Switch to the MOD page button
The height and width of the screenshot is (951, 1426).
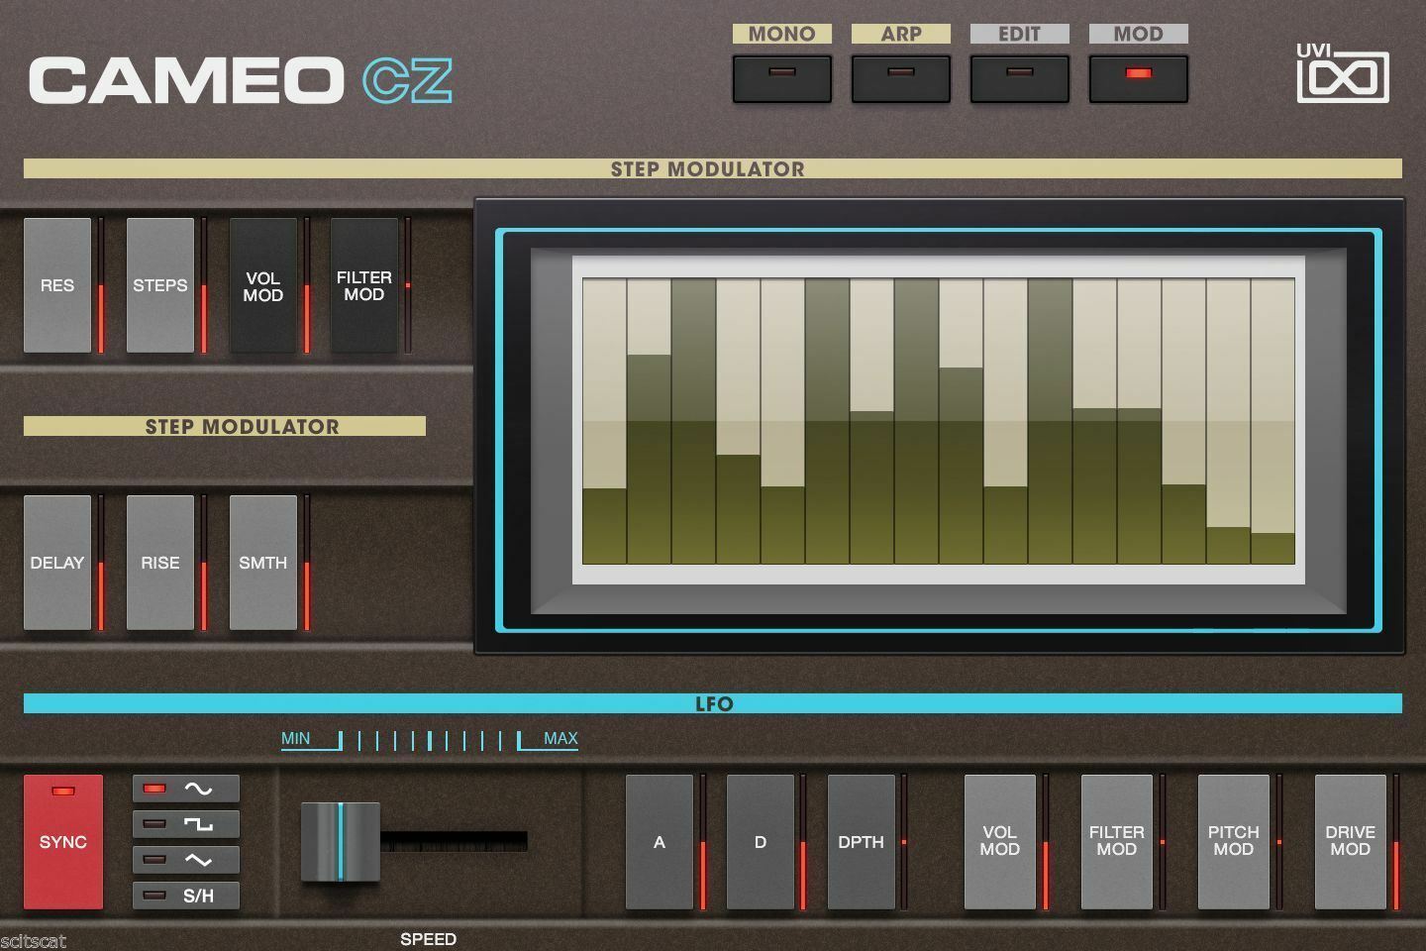pyautogui.click(x=1138, y=78)
